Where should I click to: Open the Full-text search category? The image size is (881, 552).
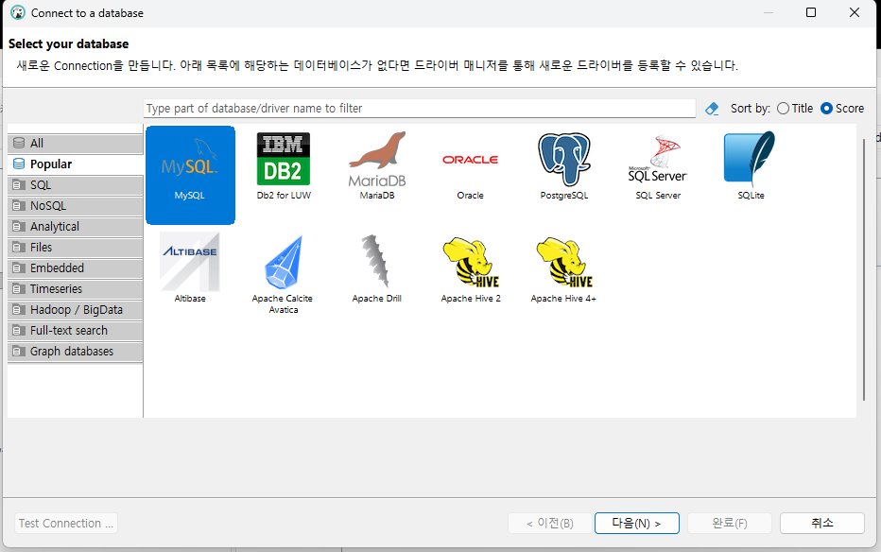click(76, 330)
